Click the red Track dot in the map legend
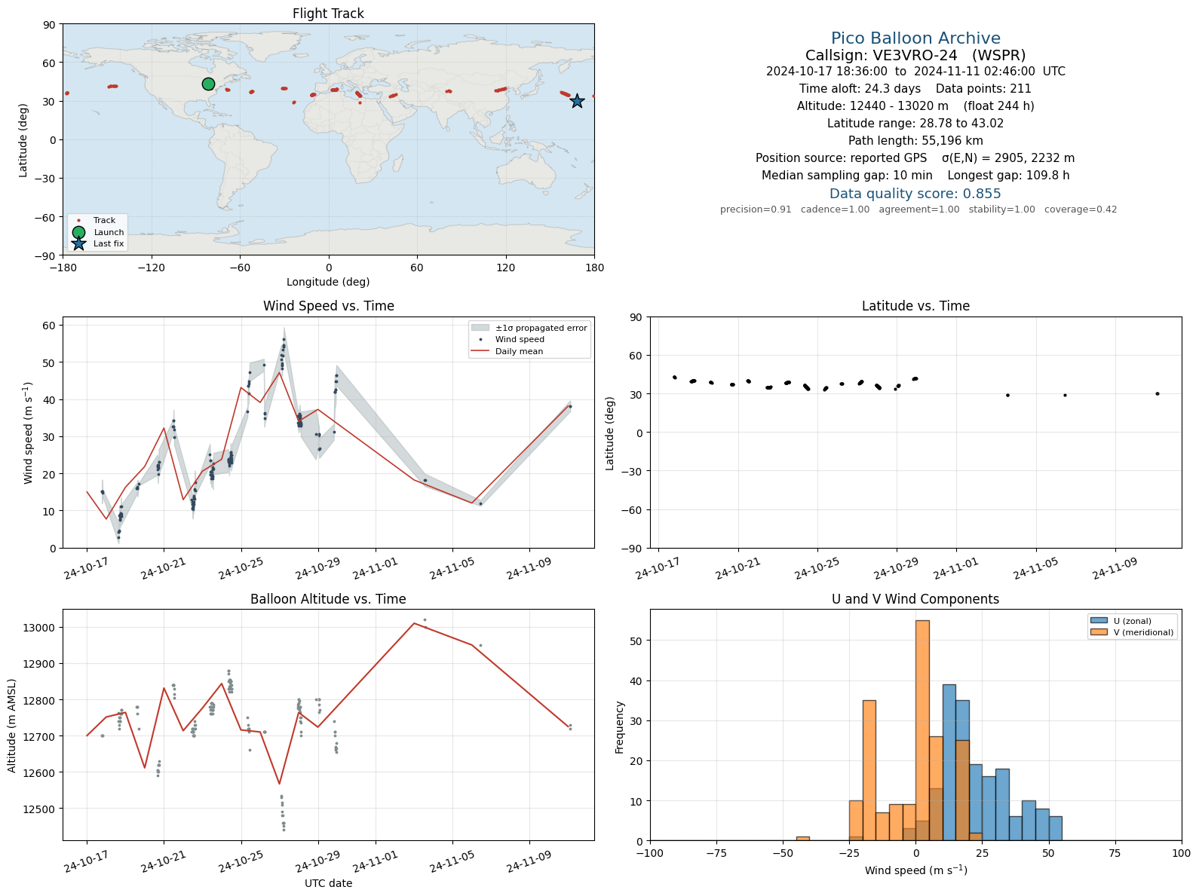The image size is (1199, 896). [78, 221]
